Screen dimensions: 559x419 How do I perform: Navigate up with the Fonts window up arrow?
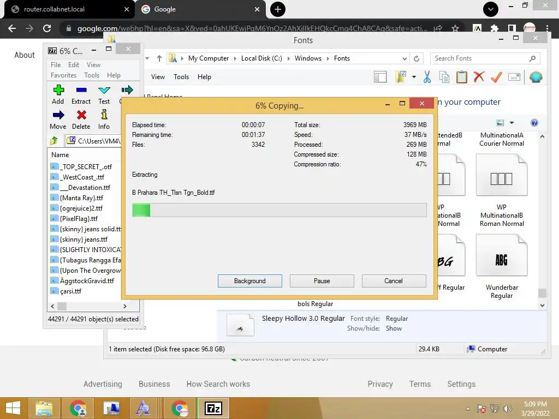159,58
